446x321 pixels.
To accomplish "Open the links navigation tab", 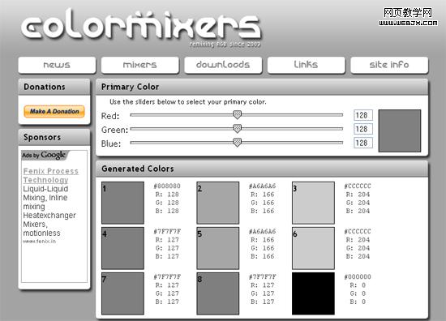I will [306, 65].
